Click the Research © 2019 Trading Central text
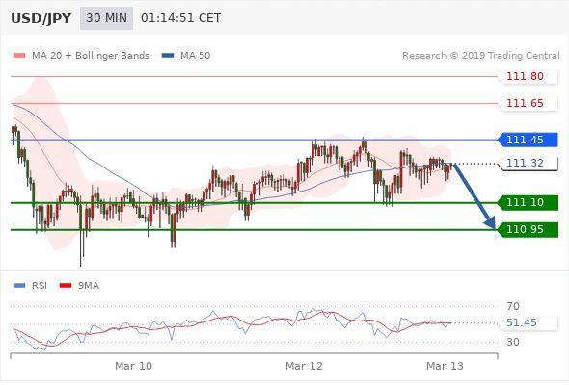 [481, 56]
